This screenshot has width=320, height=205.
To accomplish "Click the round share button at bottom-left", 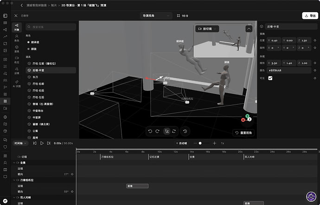I will (x=5, y=201).
